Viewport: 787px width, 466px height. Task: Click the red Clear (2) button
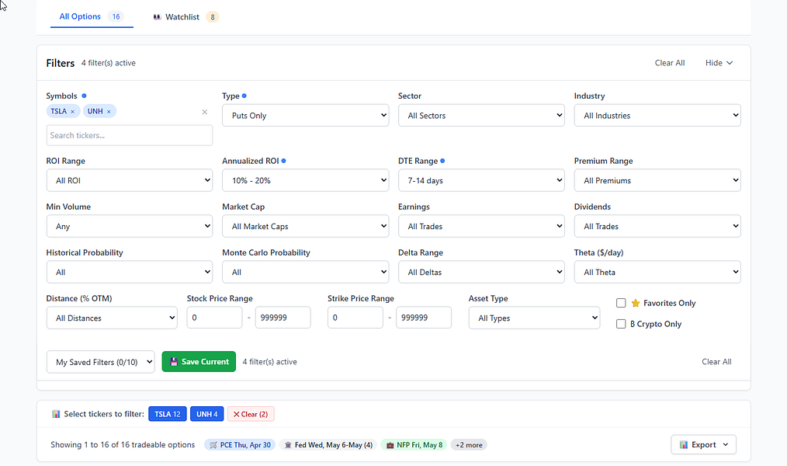pos(251,414)
